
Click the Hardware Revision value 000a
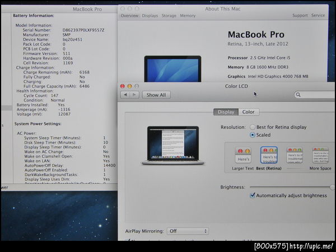coord(68,58)
